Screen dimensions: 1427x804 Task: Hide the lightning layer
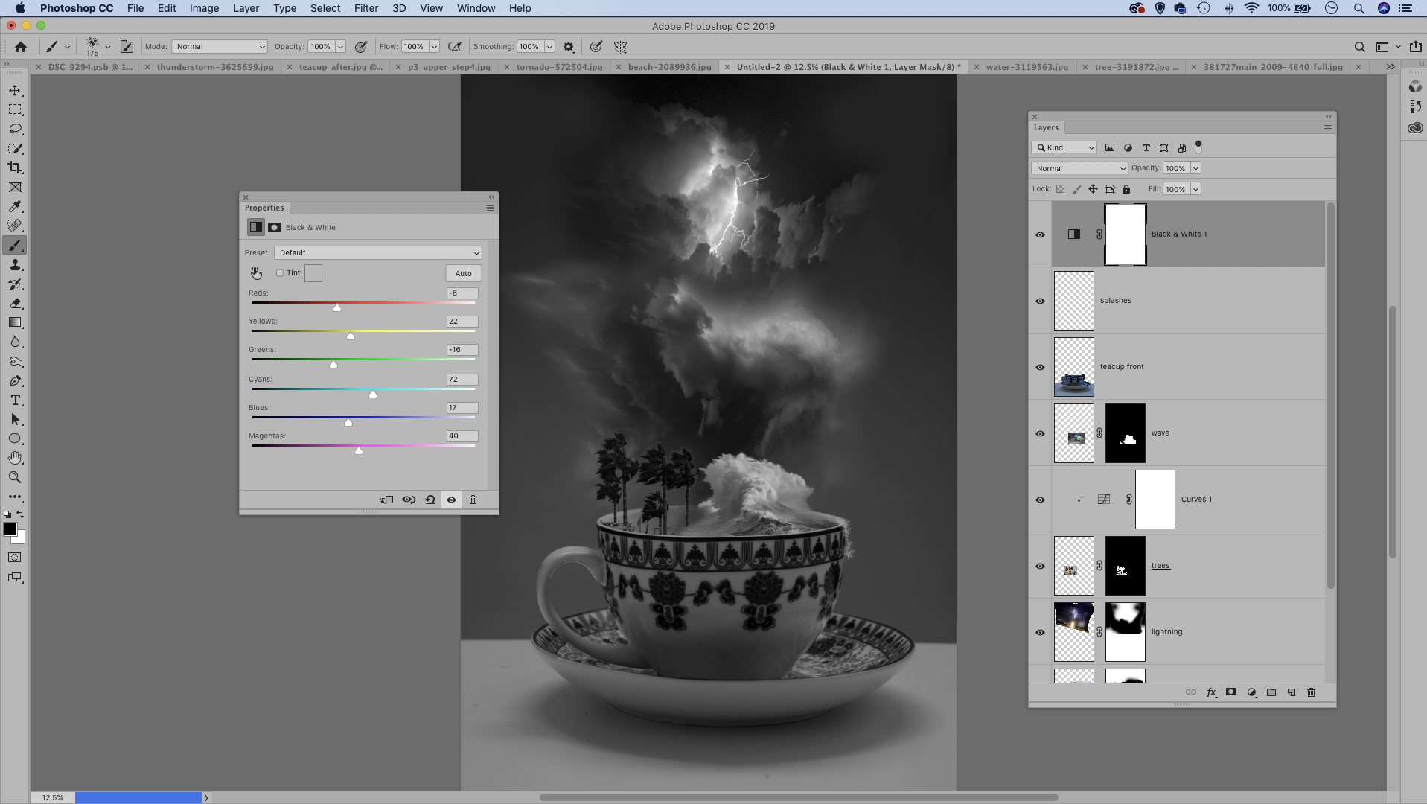(1040, 632)
